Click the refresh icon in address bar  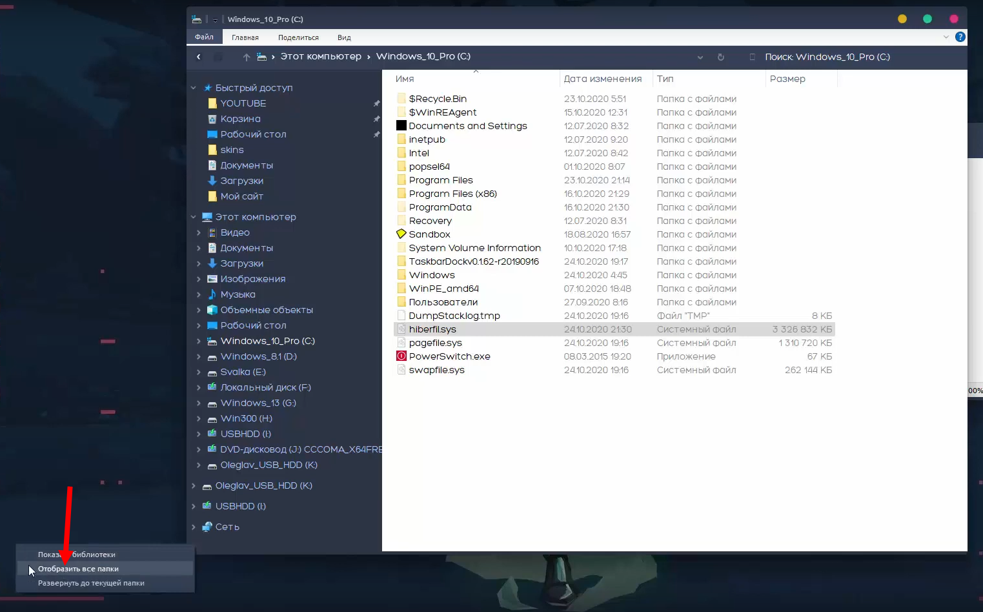pyautogui.click(x=721, y=57)
